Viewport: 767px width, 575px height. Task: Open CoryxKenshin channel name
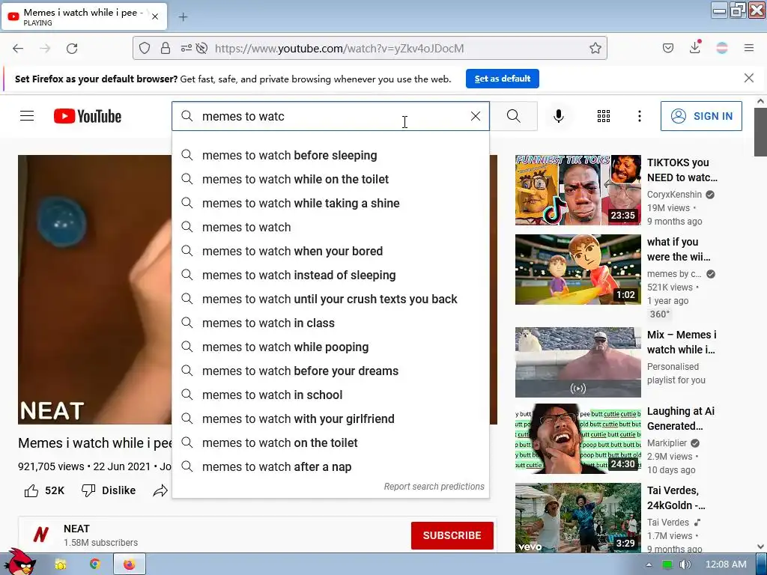tap(674, 195)
